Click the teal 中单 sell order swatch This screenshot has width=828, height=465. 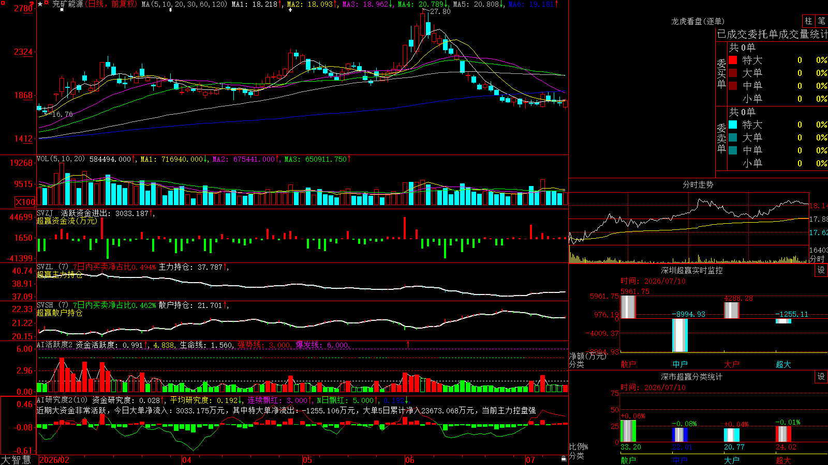(733, 150)
